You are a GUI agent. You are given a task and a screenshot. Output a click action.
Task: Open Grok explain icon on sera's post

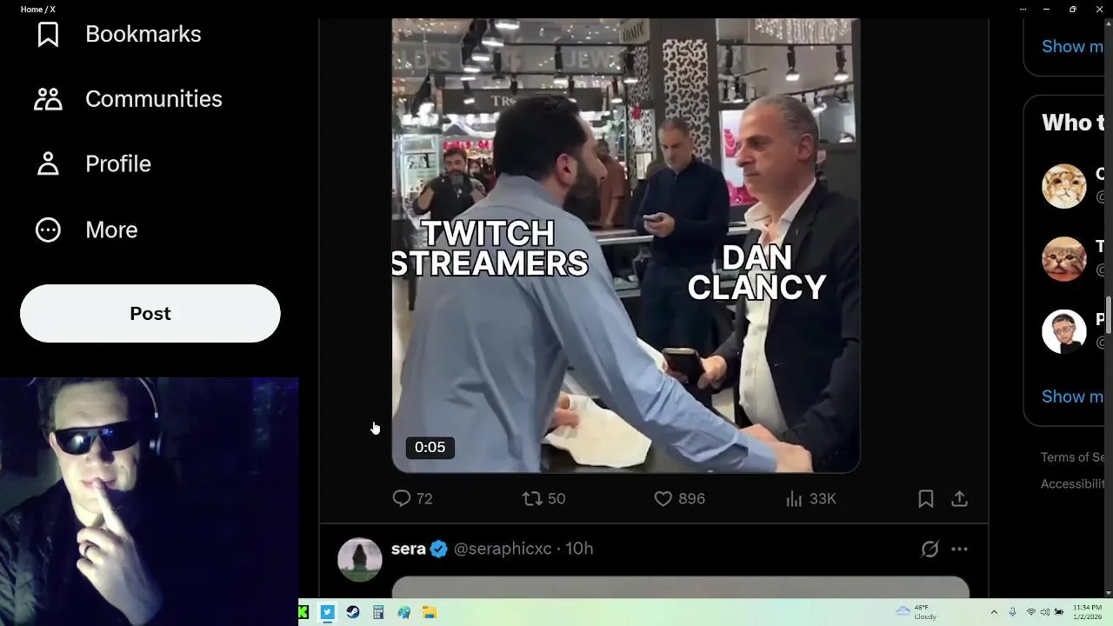coord(930,549)
